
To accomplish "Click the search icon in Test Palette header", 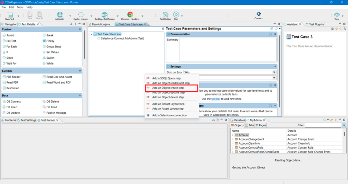I will [71, 24].
